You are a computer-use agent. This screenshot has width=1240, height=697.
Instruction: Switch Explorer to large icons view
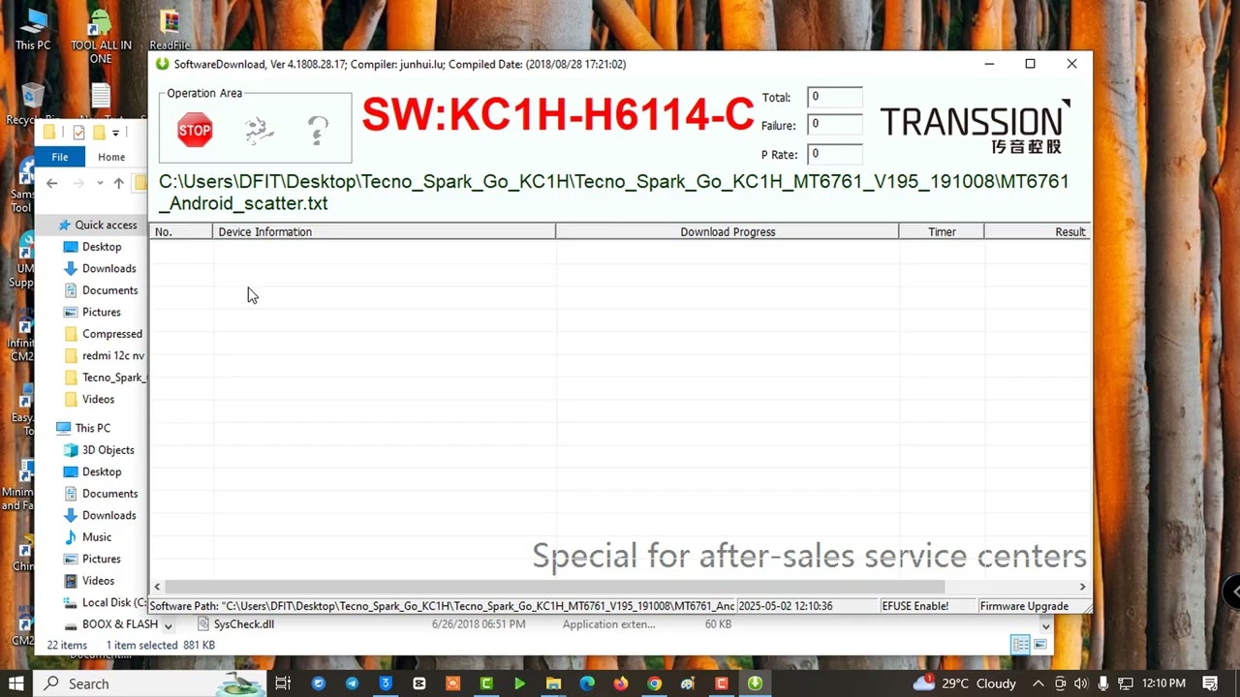pos(1040,645)
